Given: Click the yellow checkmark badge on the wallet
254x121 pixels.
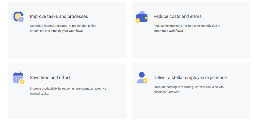Looking at the screenshot, I should (x=138, y=21).
